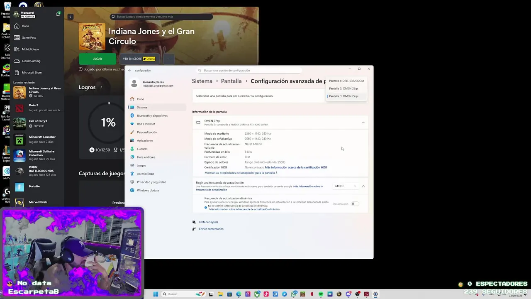Image resolution: width=531 pixels, height=299 pixels.
Task: Collapse the refresh rate section chevron
Action: (x=363, y=186)
